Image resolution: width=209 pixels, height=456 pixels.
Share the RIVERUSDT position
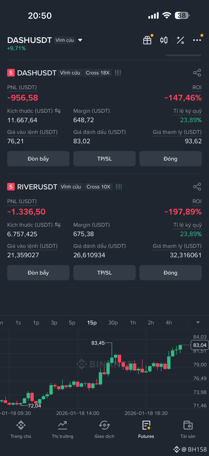click(x=197, y=187)
